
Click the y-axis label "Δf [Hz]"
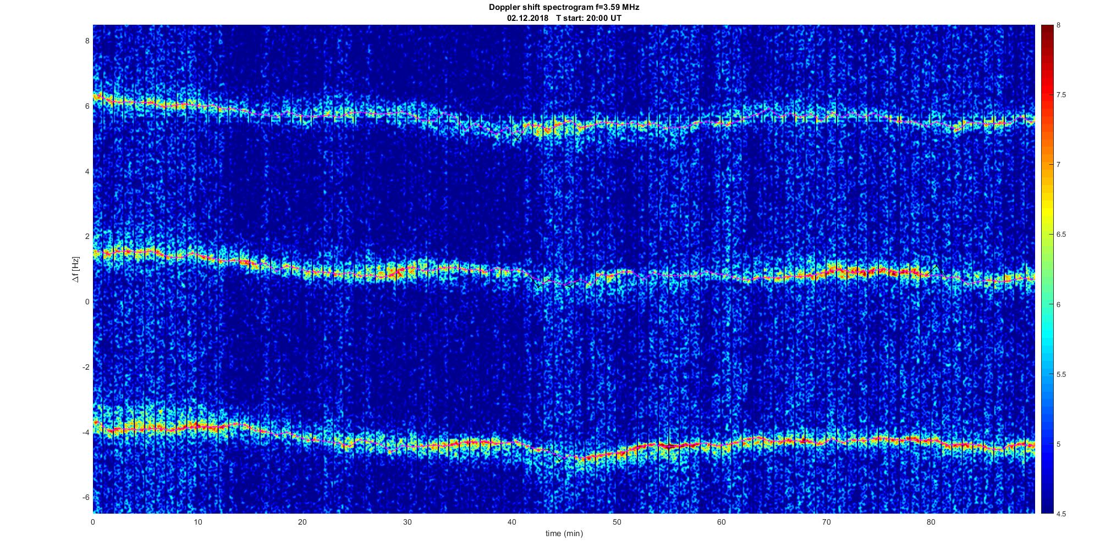click(x=76, y=269)
